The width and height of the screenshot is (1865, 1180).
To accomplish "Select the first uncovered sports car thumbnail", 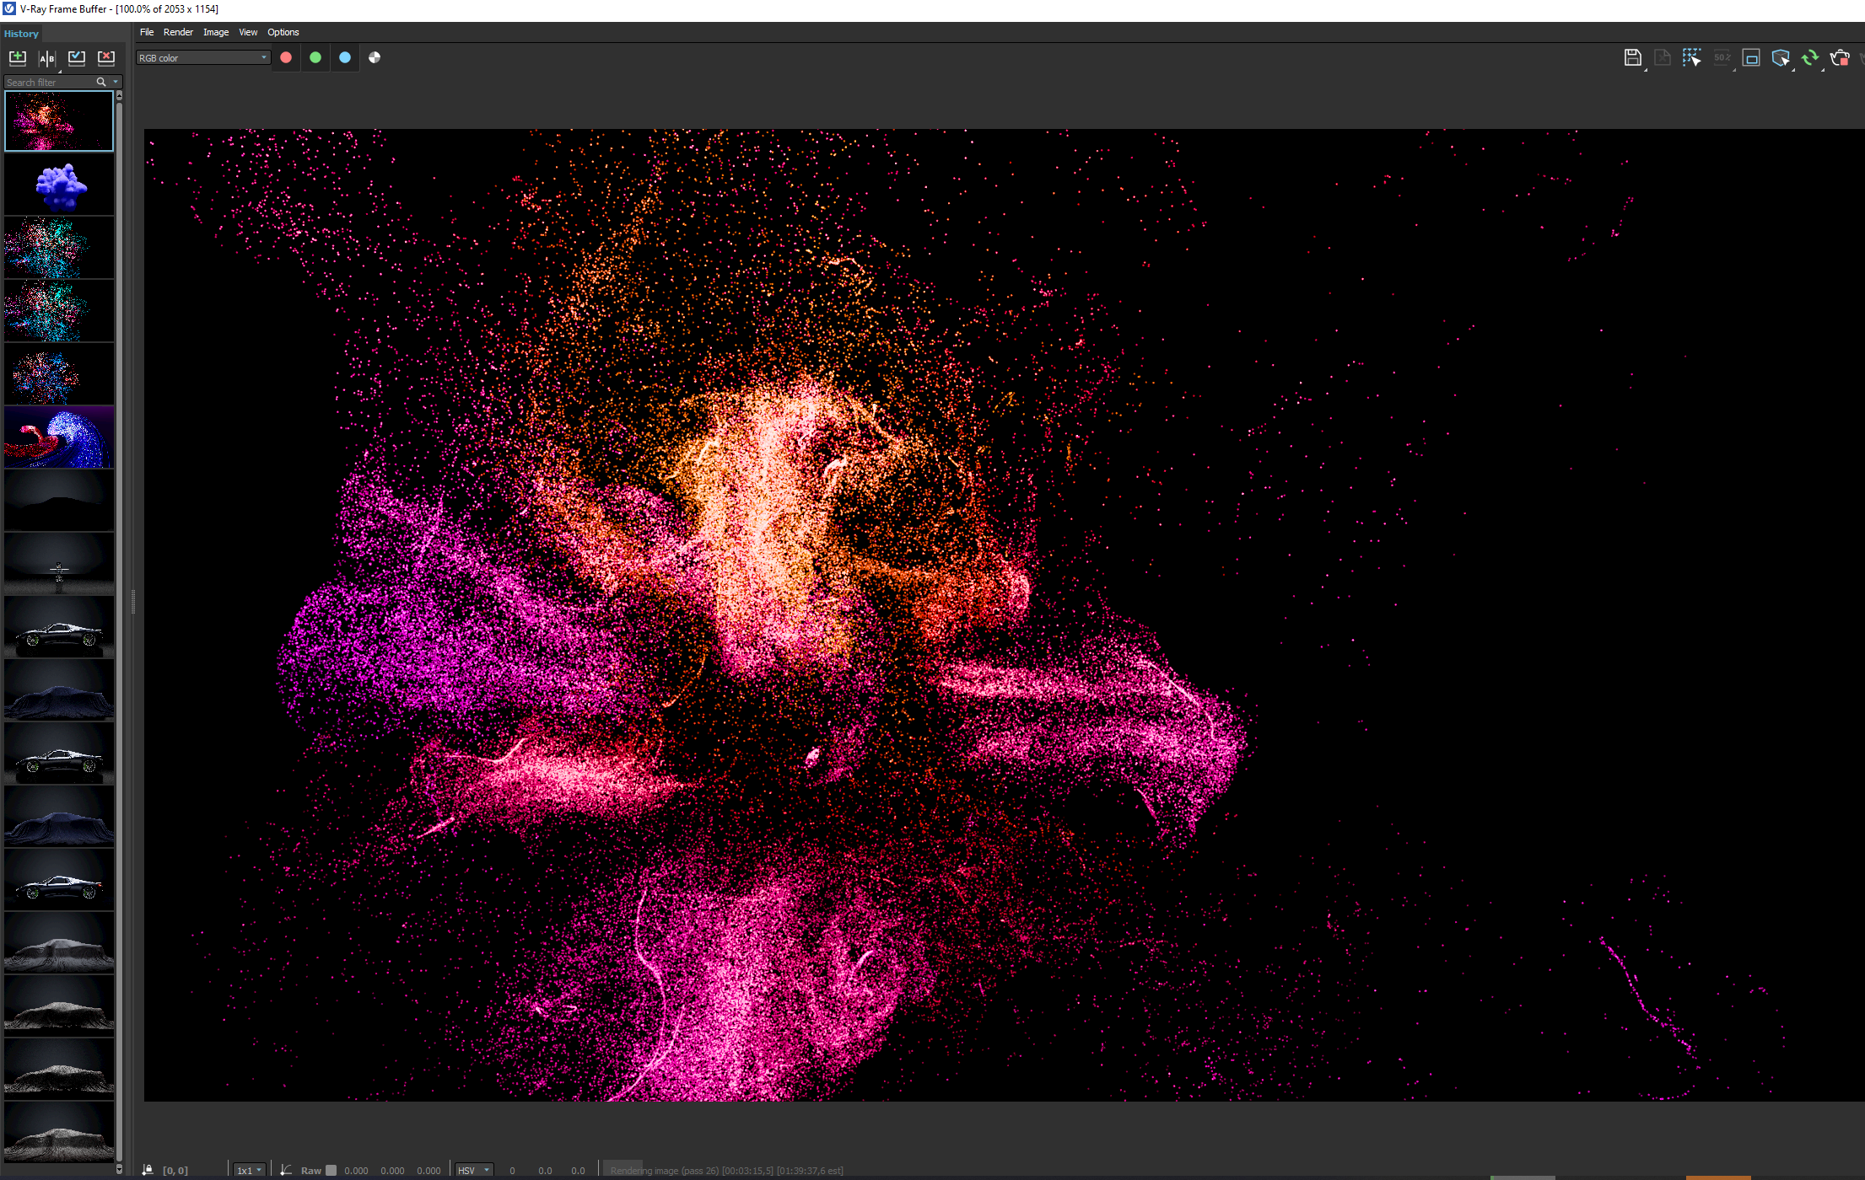I will [x=59, y=627].
